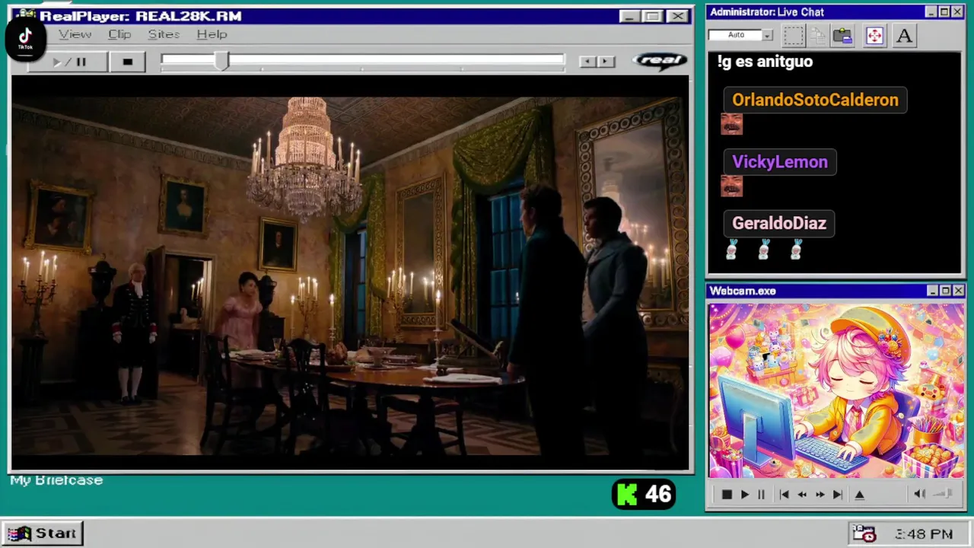This screenshot has width=974, height=548.
Task: Close the Live Chat window
Action: [957, 11]
